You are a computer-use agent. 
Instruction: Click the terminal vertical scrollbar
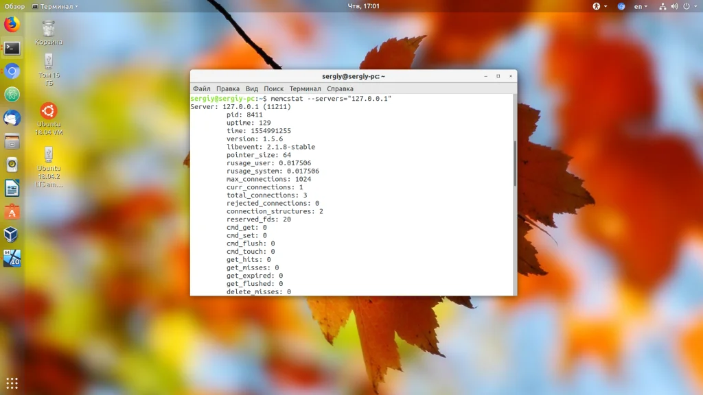515,163
